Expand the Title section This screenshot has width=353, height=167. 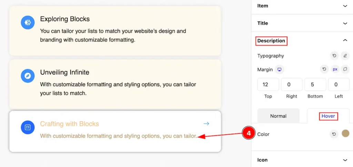[302, 23]
